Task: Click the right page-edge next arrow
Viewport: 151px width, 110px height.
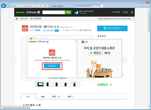Action: pos(133,58)
